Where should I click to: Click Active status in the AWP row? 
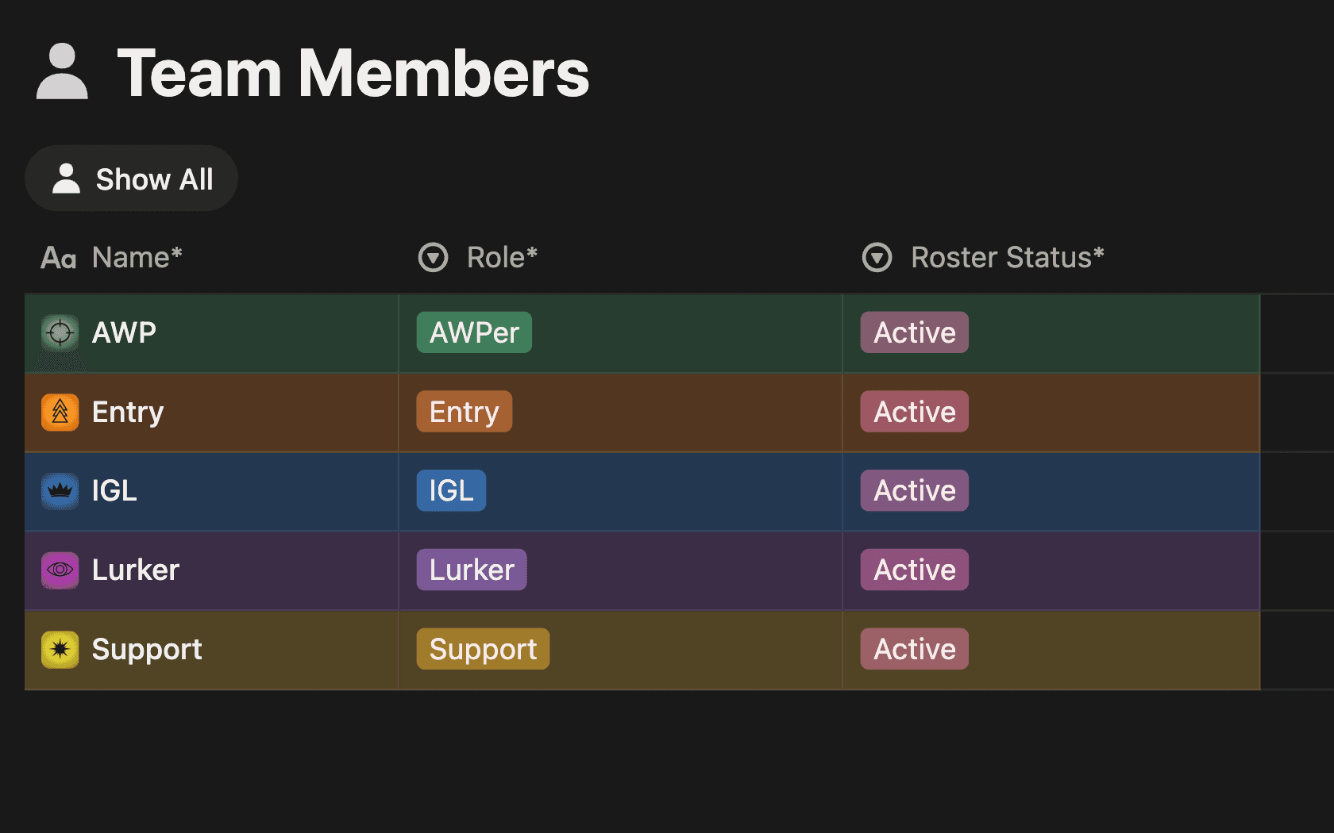915,332
